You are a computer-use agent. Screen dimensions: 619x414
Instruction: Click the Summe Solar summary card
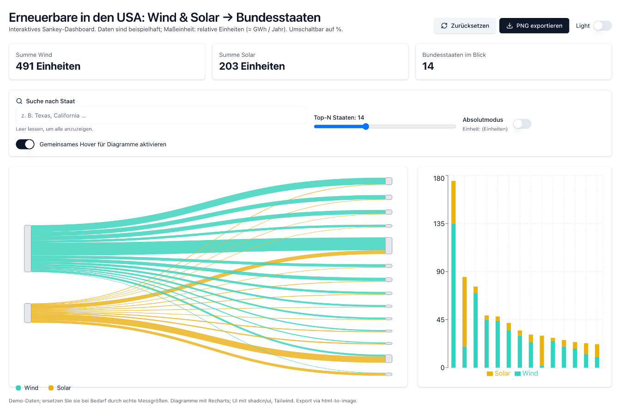click(x=310, y=61)
